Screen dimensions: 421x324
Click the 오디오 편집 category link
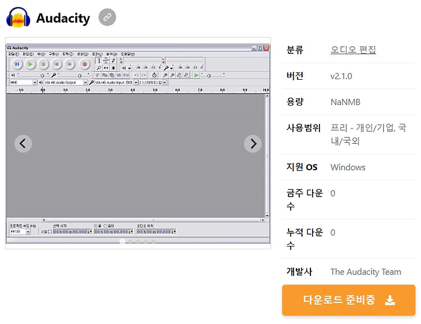tap(353, 50)
